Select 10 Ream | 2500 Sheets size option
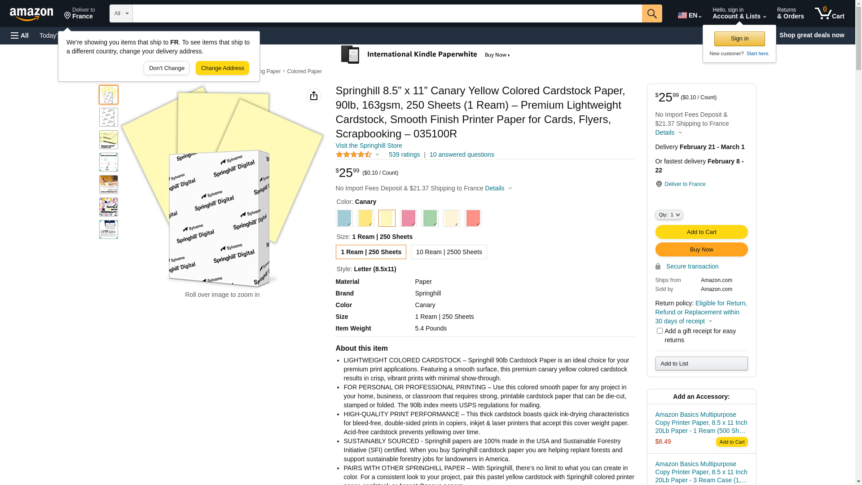 pos(449,252)
